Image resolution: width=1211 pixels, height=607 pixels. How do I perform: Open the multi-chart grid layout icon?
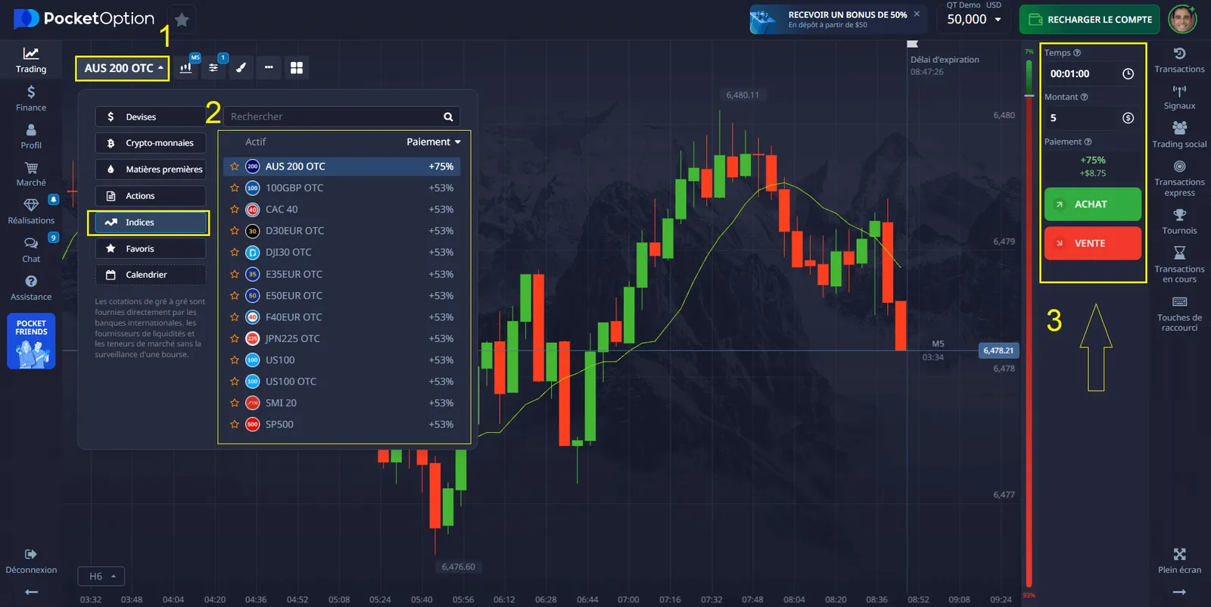[x=297, y=68]
